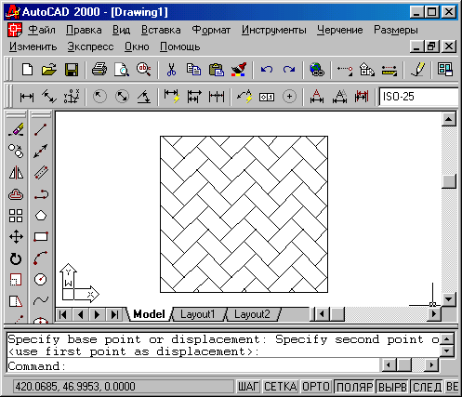This screenshot has width=462, height=397.
Task: Choose the Move tool
Action: point(16,237)
